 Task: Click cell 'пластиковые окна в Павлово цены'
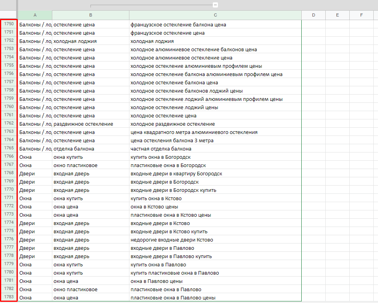click(215, 298)
